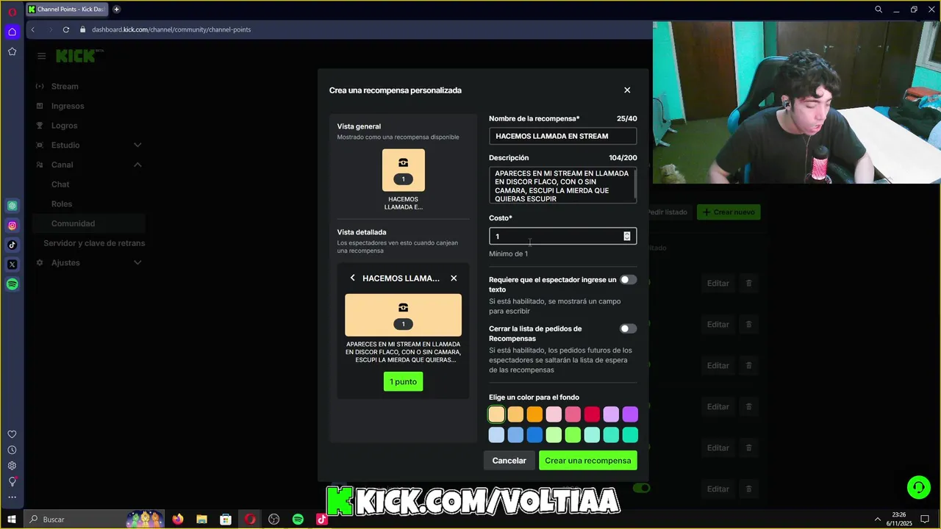Open Spotify from the taskbar

tap(298, 519)
